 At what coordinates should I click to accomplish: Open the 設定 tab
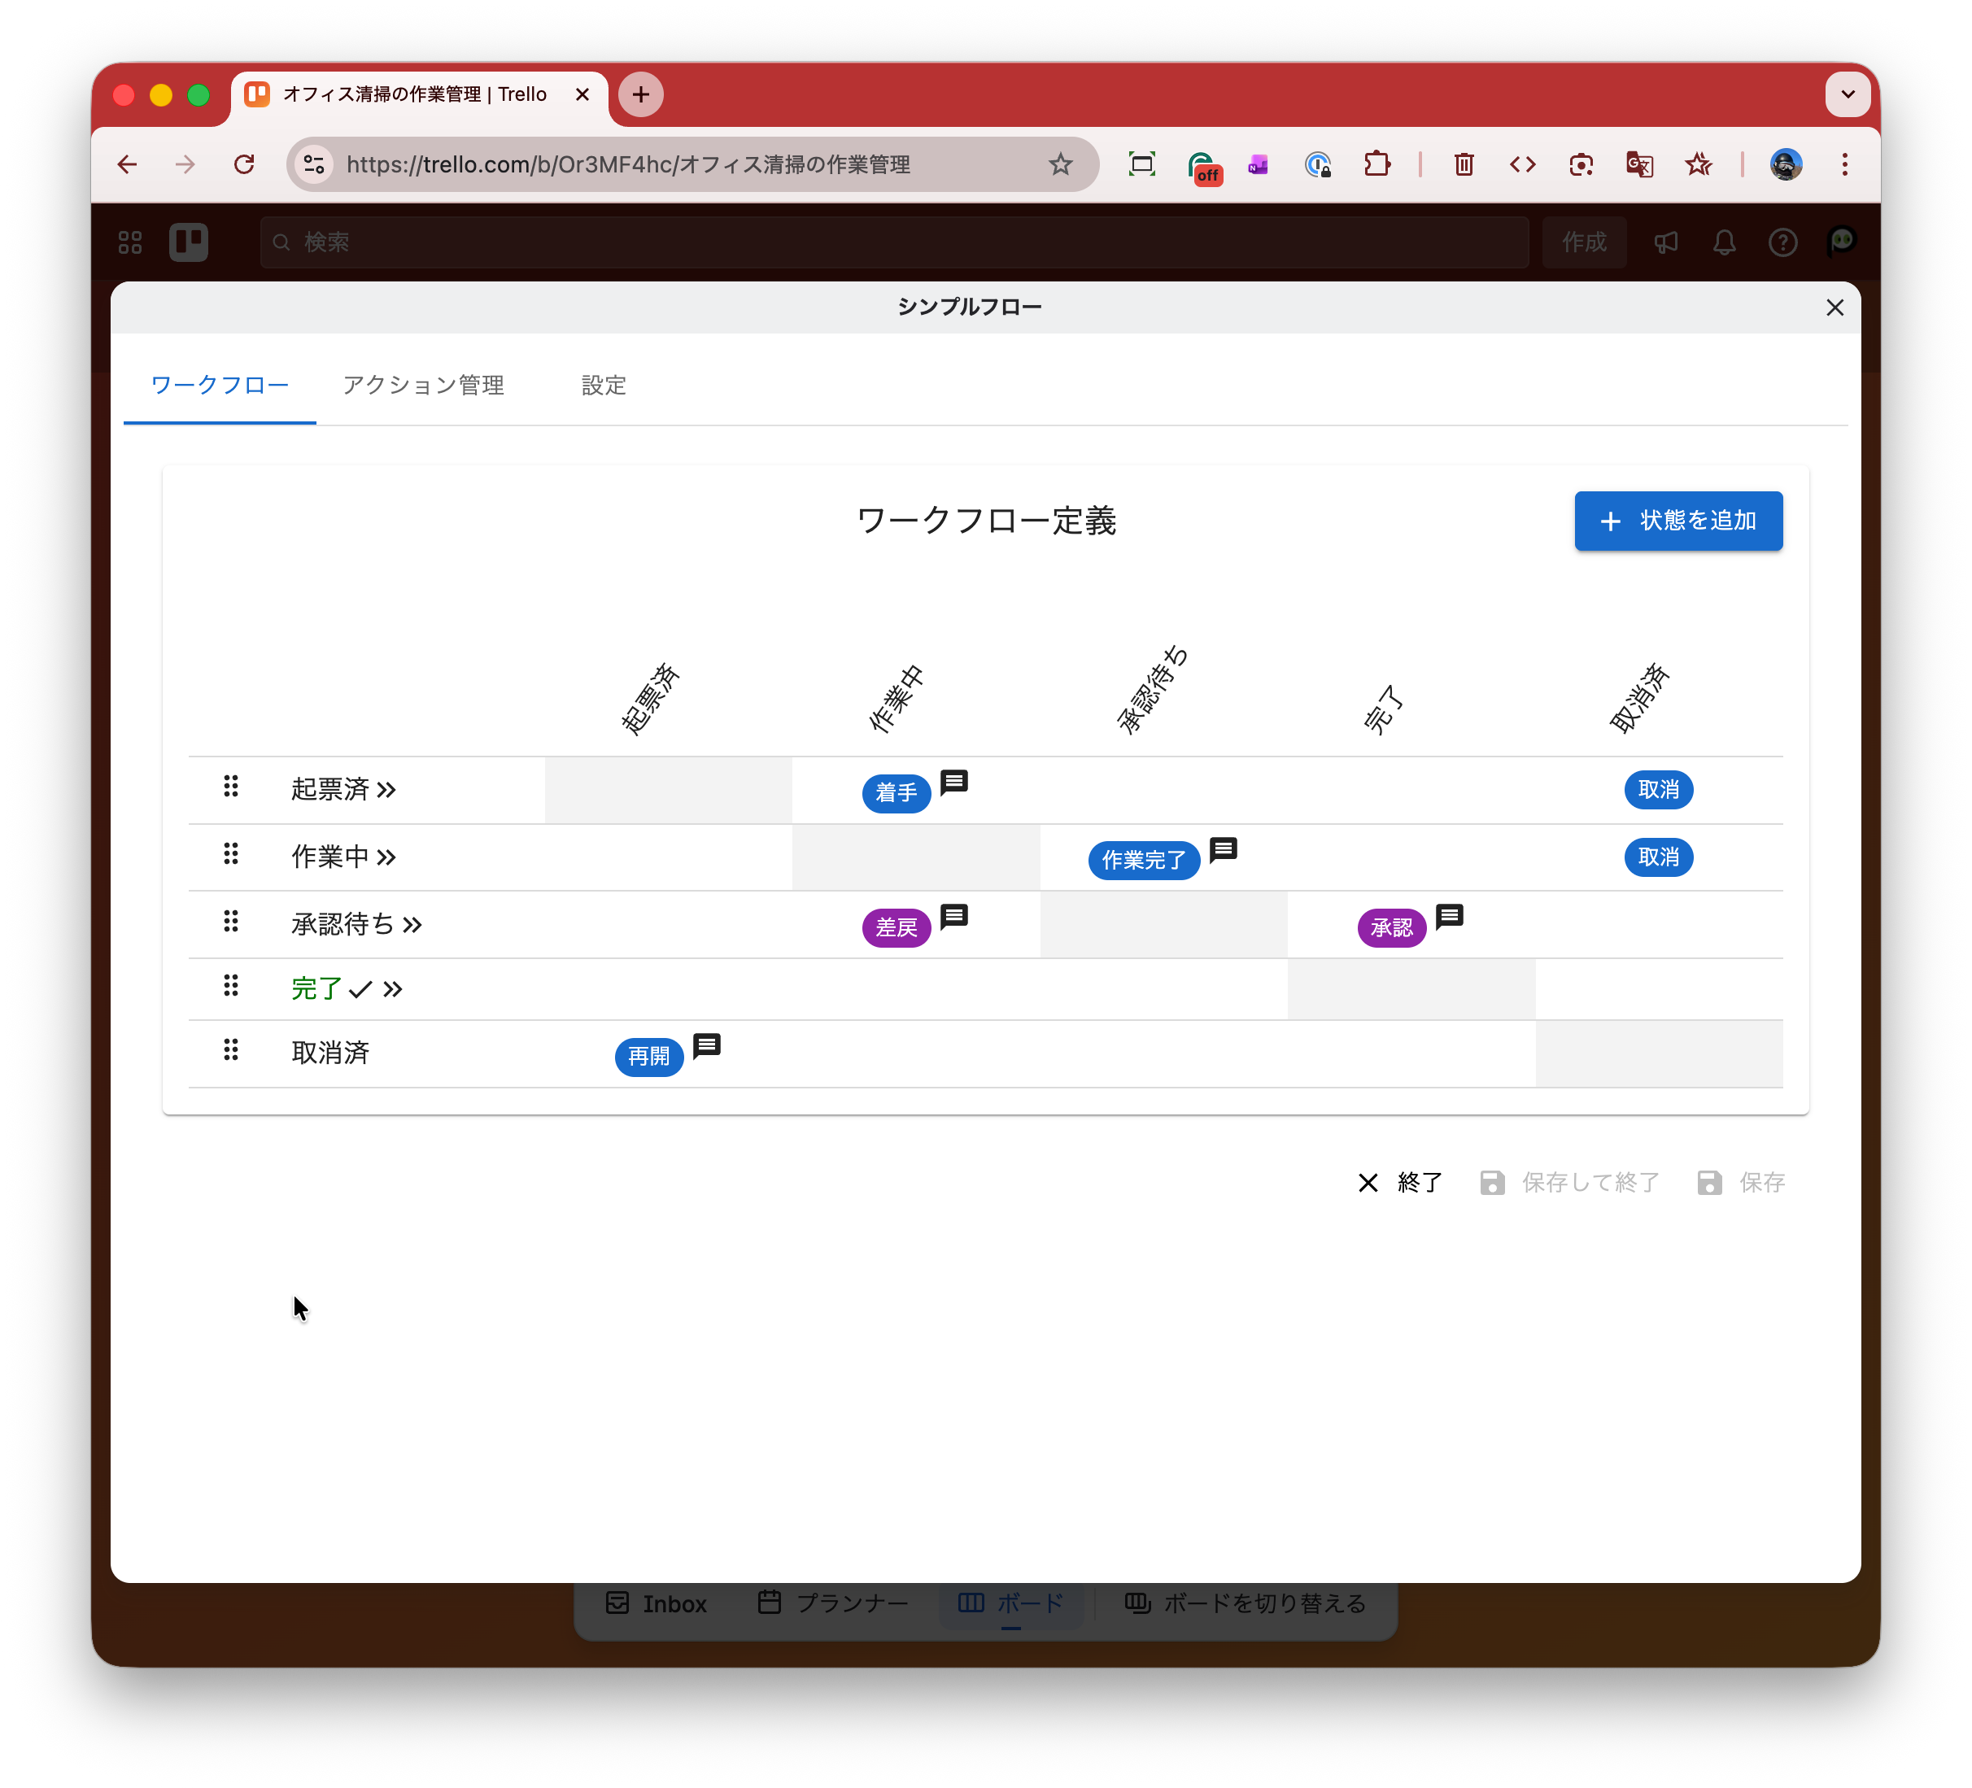coord(604,386)
